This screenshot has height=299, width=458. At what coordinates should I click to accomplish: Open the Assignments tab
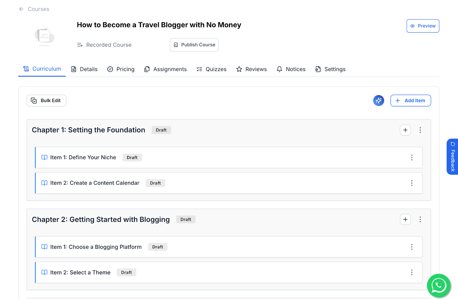pyautogui.click(x=165, y=69)
